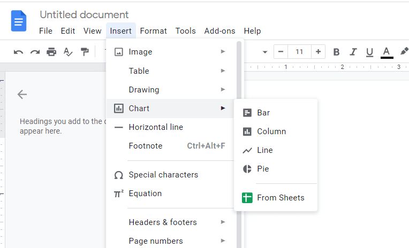Screen dimensions: 409x248
Task: Click the Horizontal line dash icon
Action: 119,127
